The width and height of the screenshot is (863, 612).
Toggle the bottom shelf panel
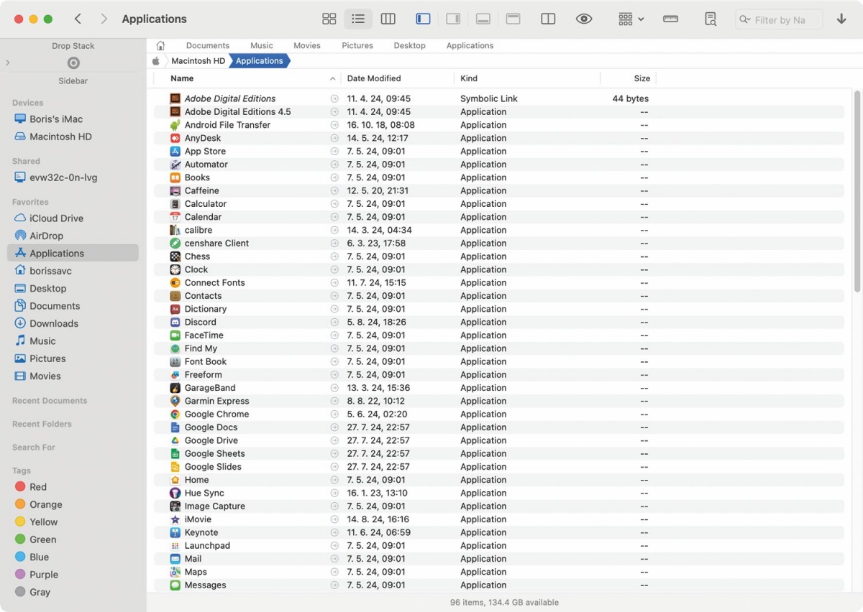[x=483, y=19]
